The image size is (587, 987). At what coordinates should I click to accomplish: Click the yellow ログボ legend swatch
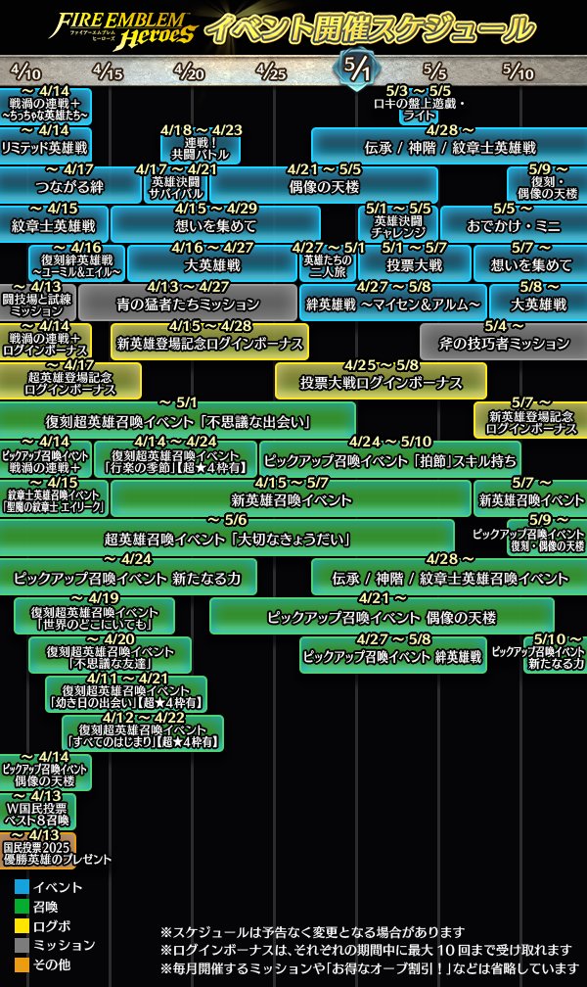23,926
